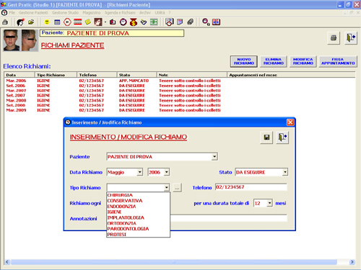Choose ORTODONZIA in the open dropdown list
This screenshot has height=270, width=361.
(x=138, y=223)
